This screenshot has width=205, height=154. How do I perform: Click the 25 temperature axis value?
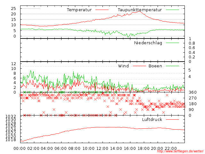pyautogui.click(x=13, y=9)
